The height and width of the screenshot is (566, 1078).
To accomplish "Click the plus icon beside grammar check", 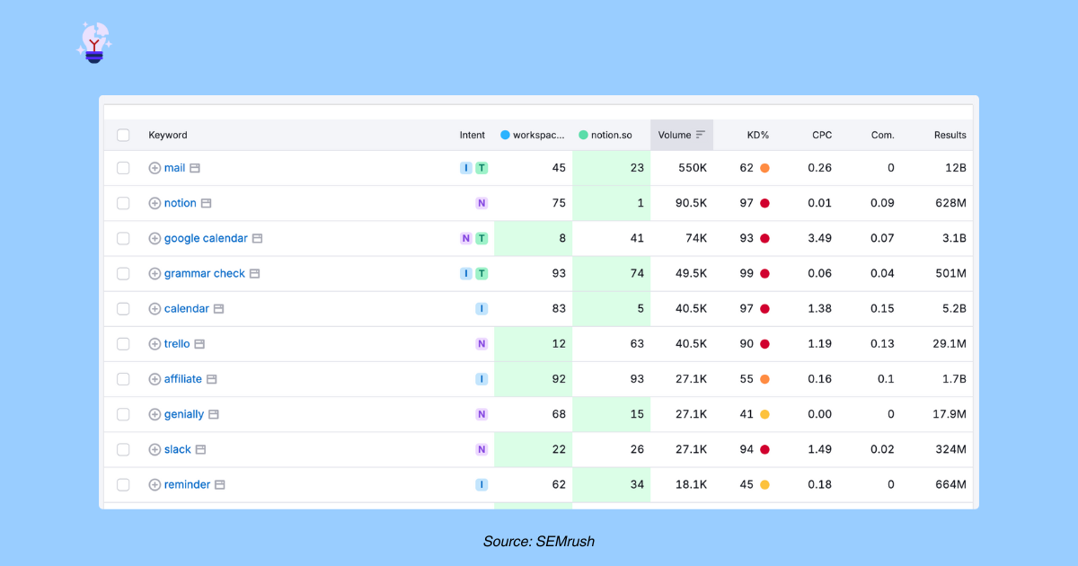I will pyautogui.click(x=155, y=273).
